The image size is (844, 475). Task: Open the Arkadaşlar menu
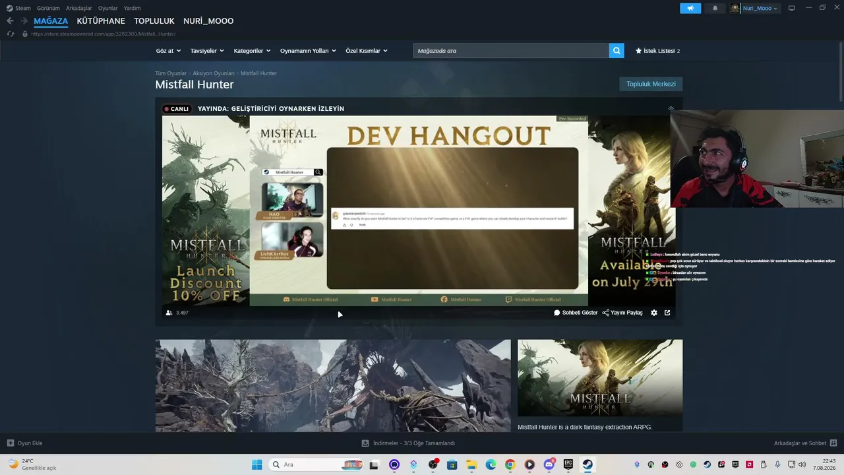tap(79, 8)
